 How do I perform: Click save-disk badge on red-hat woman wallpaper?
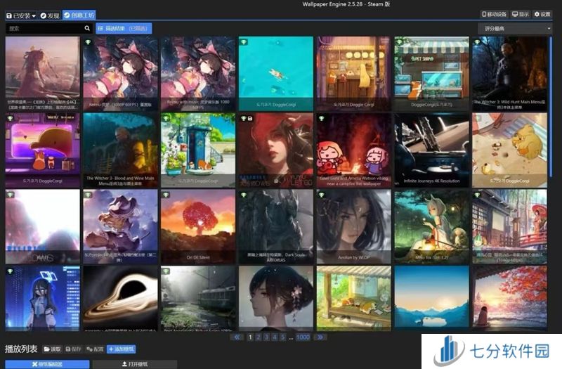[250, 118]
